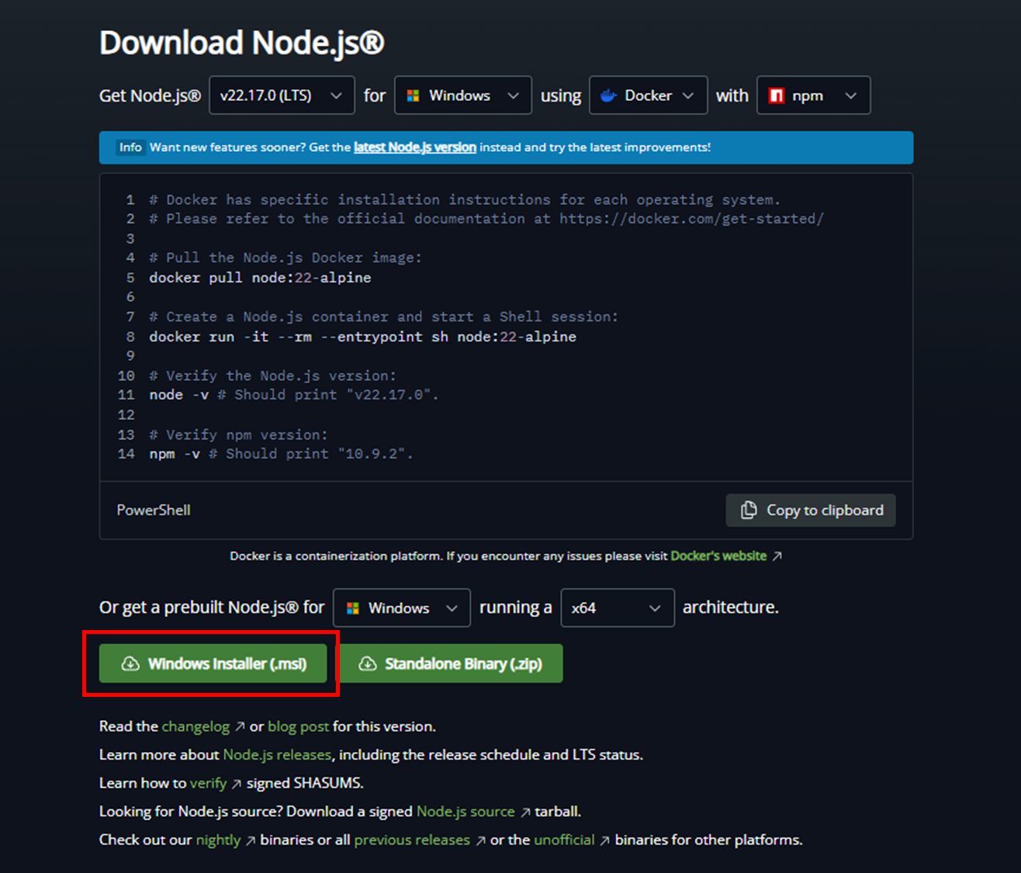Download the Windows Installer (.msi)

click(x=213, y=663)
